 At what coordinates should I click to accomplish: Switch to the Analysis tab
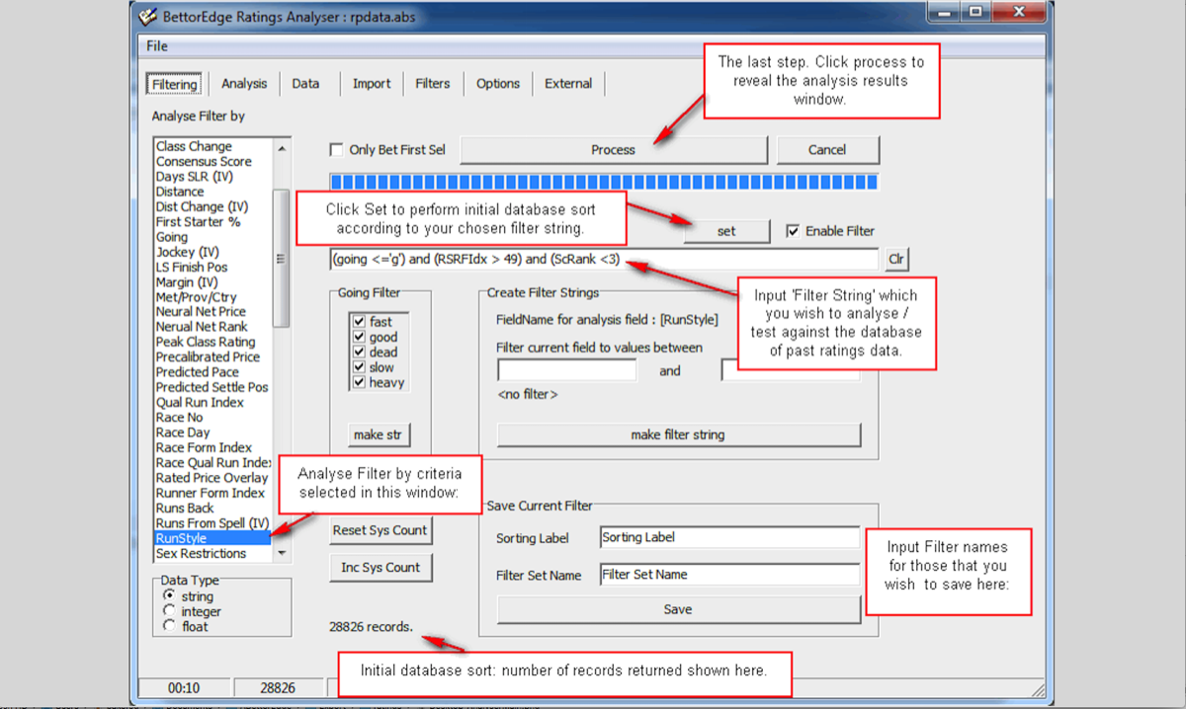[x=243, y=84]
